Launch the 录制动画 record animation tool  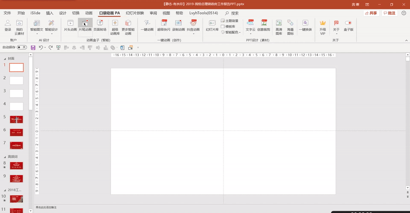(x=178, y=23)
